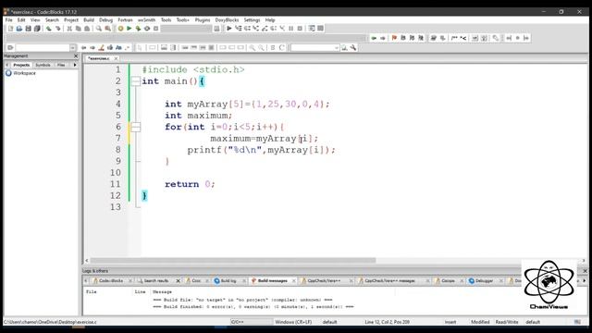This screenshot has height=333, width=592.
Task: Collapse the for loop fold marker
Action: coord(135,127)
